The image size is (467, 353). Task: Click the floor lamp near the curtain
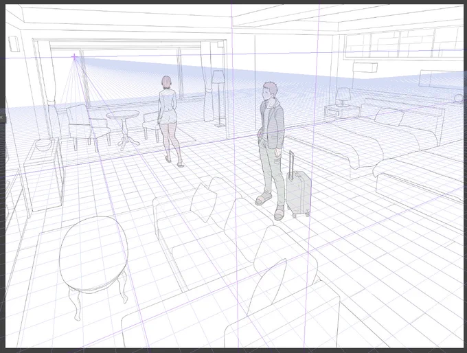[218, 98]
